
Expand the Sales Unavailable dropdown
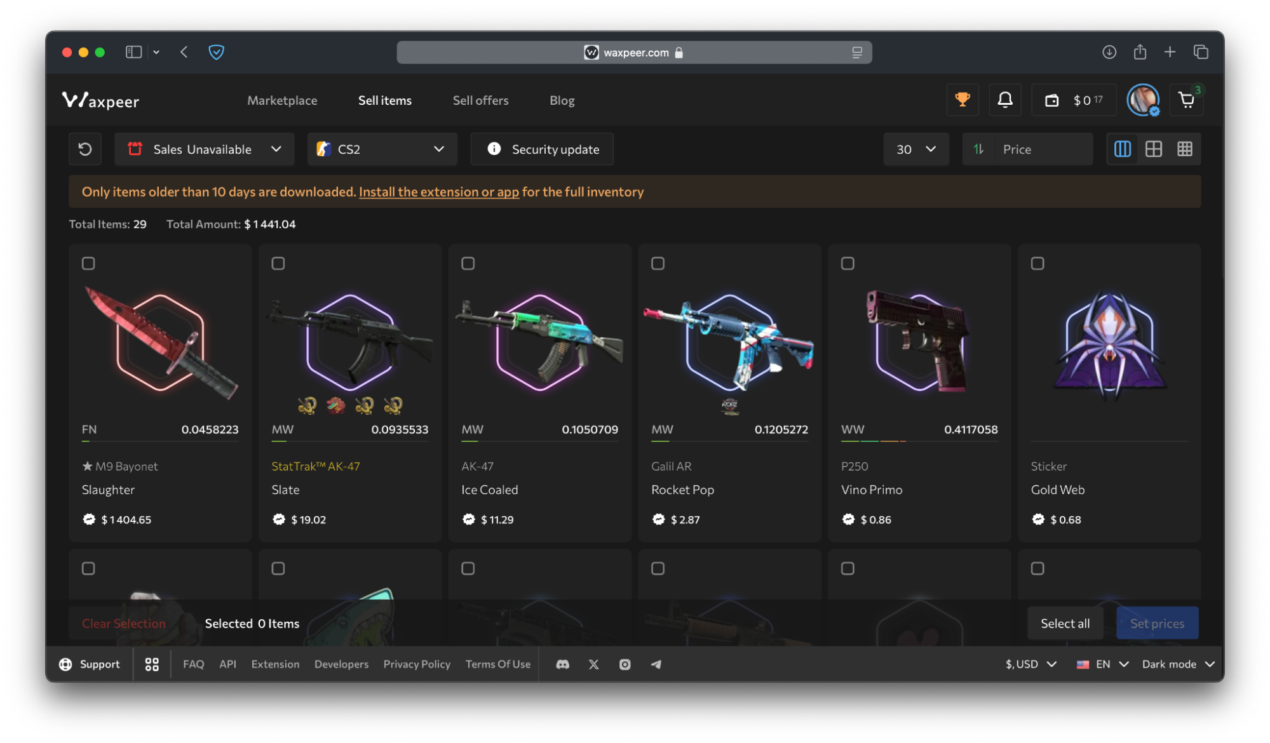tap(205, 149)
